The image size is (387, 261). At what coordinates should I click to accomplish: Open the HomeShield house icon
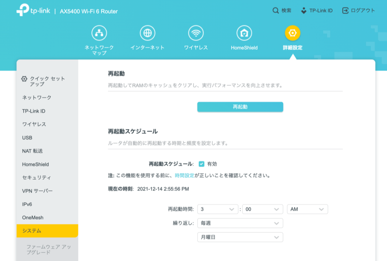tap(244, 33)
